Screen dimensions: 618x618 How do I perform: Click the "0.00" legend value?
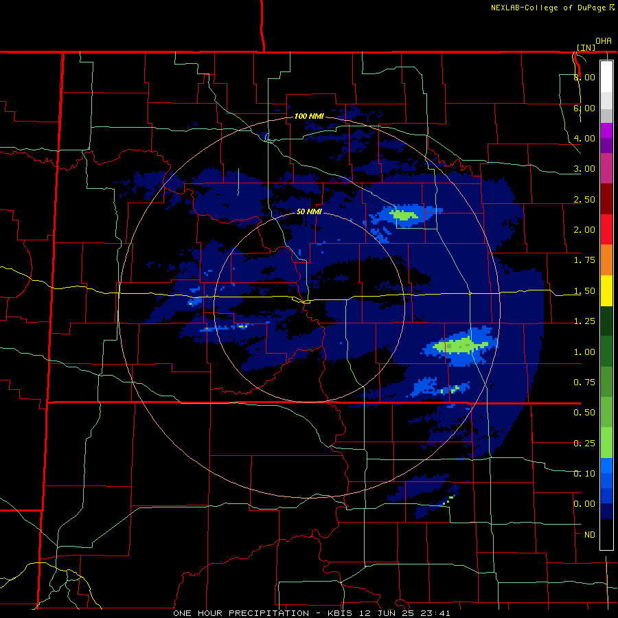point(584,504)
